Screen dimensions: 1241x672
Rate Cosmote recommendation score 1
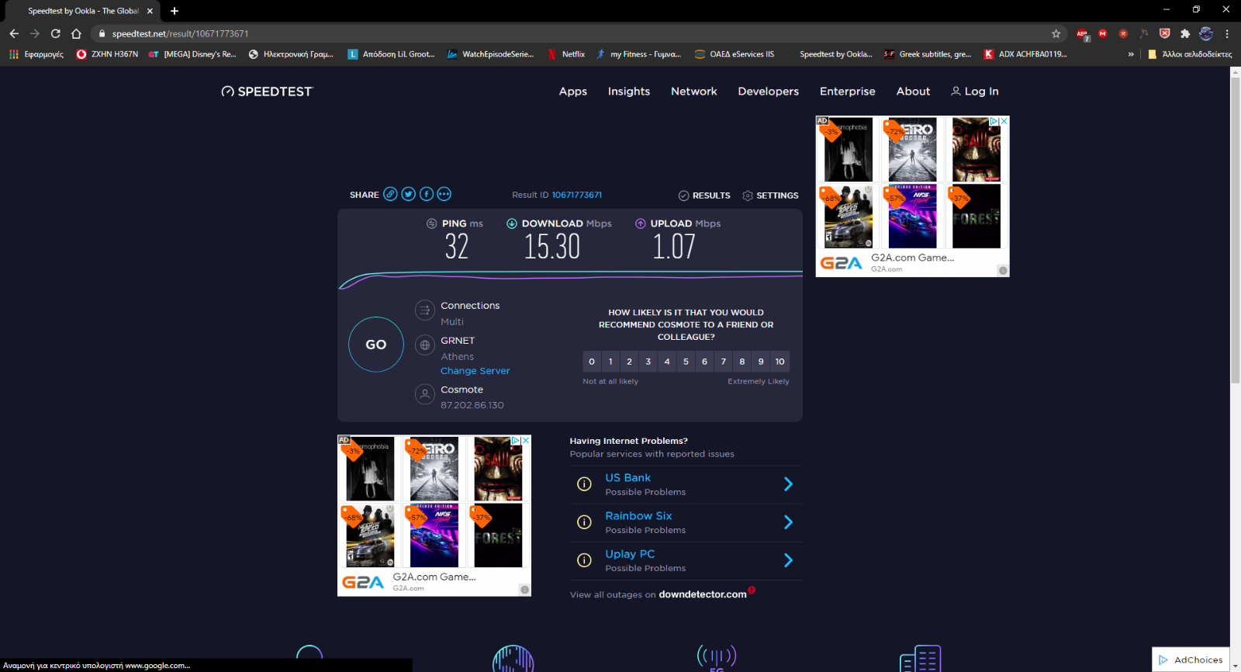click(x=610, y=362)
